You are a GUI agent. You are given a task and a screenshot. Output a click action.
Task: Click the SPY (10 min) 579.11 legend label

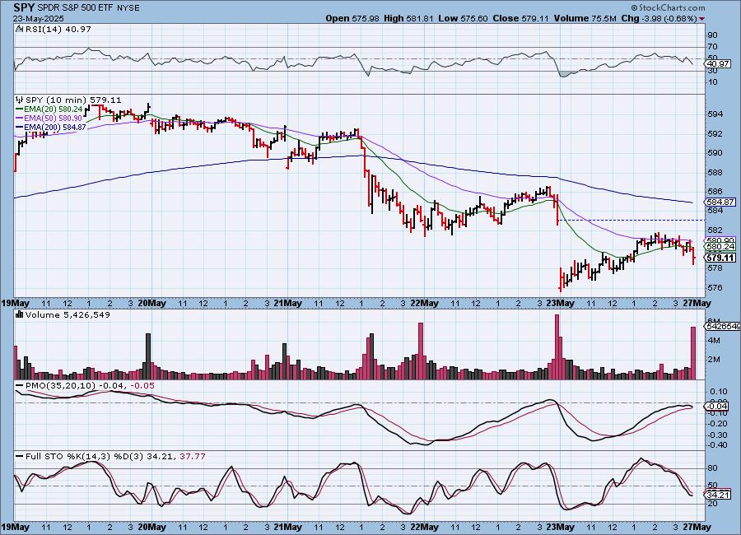[x=73, y=100]
